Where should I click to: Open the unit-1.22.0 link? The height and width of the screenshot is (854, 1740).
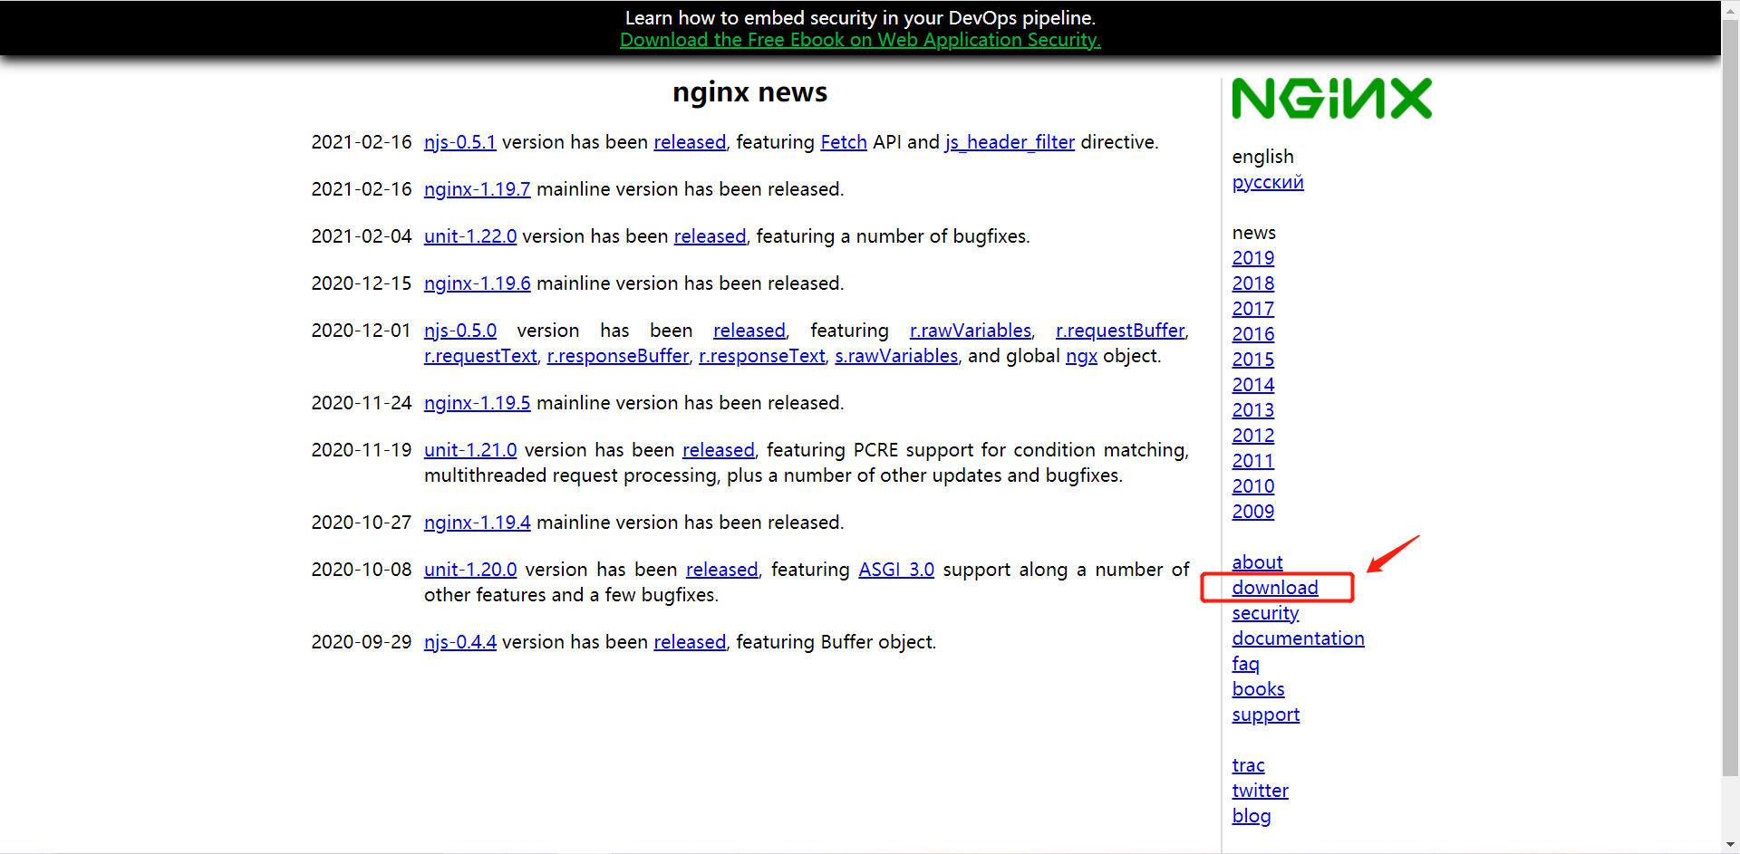(x=470, y=236)
